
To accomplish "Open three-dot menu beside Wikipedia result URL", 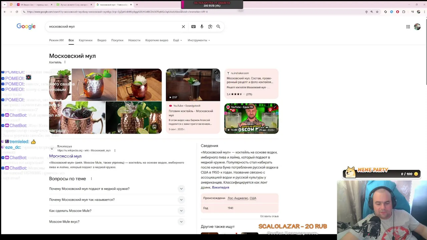I will click(x=115, y=150).
